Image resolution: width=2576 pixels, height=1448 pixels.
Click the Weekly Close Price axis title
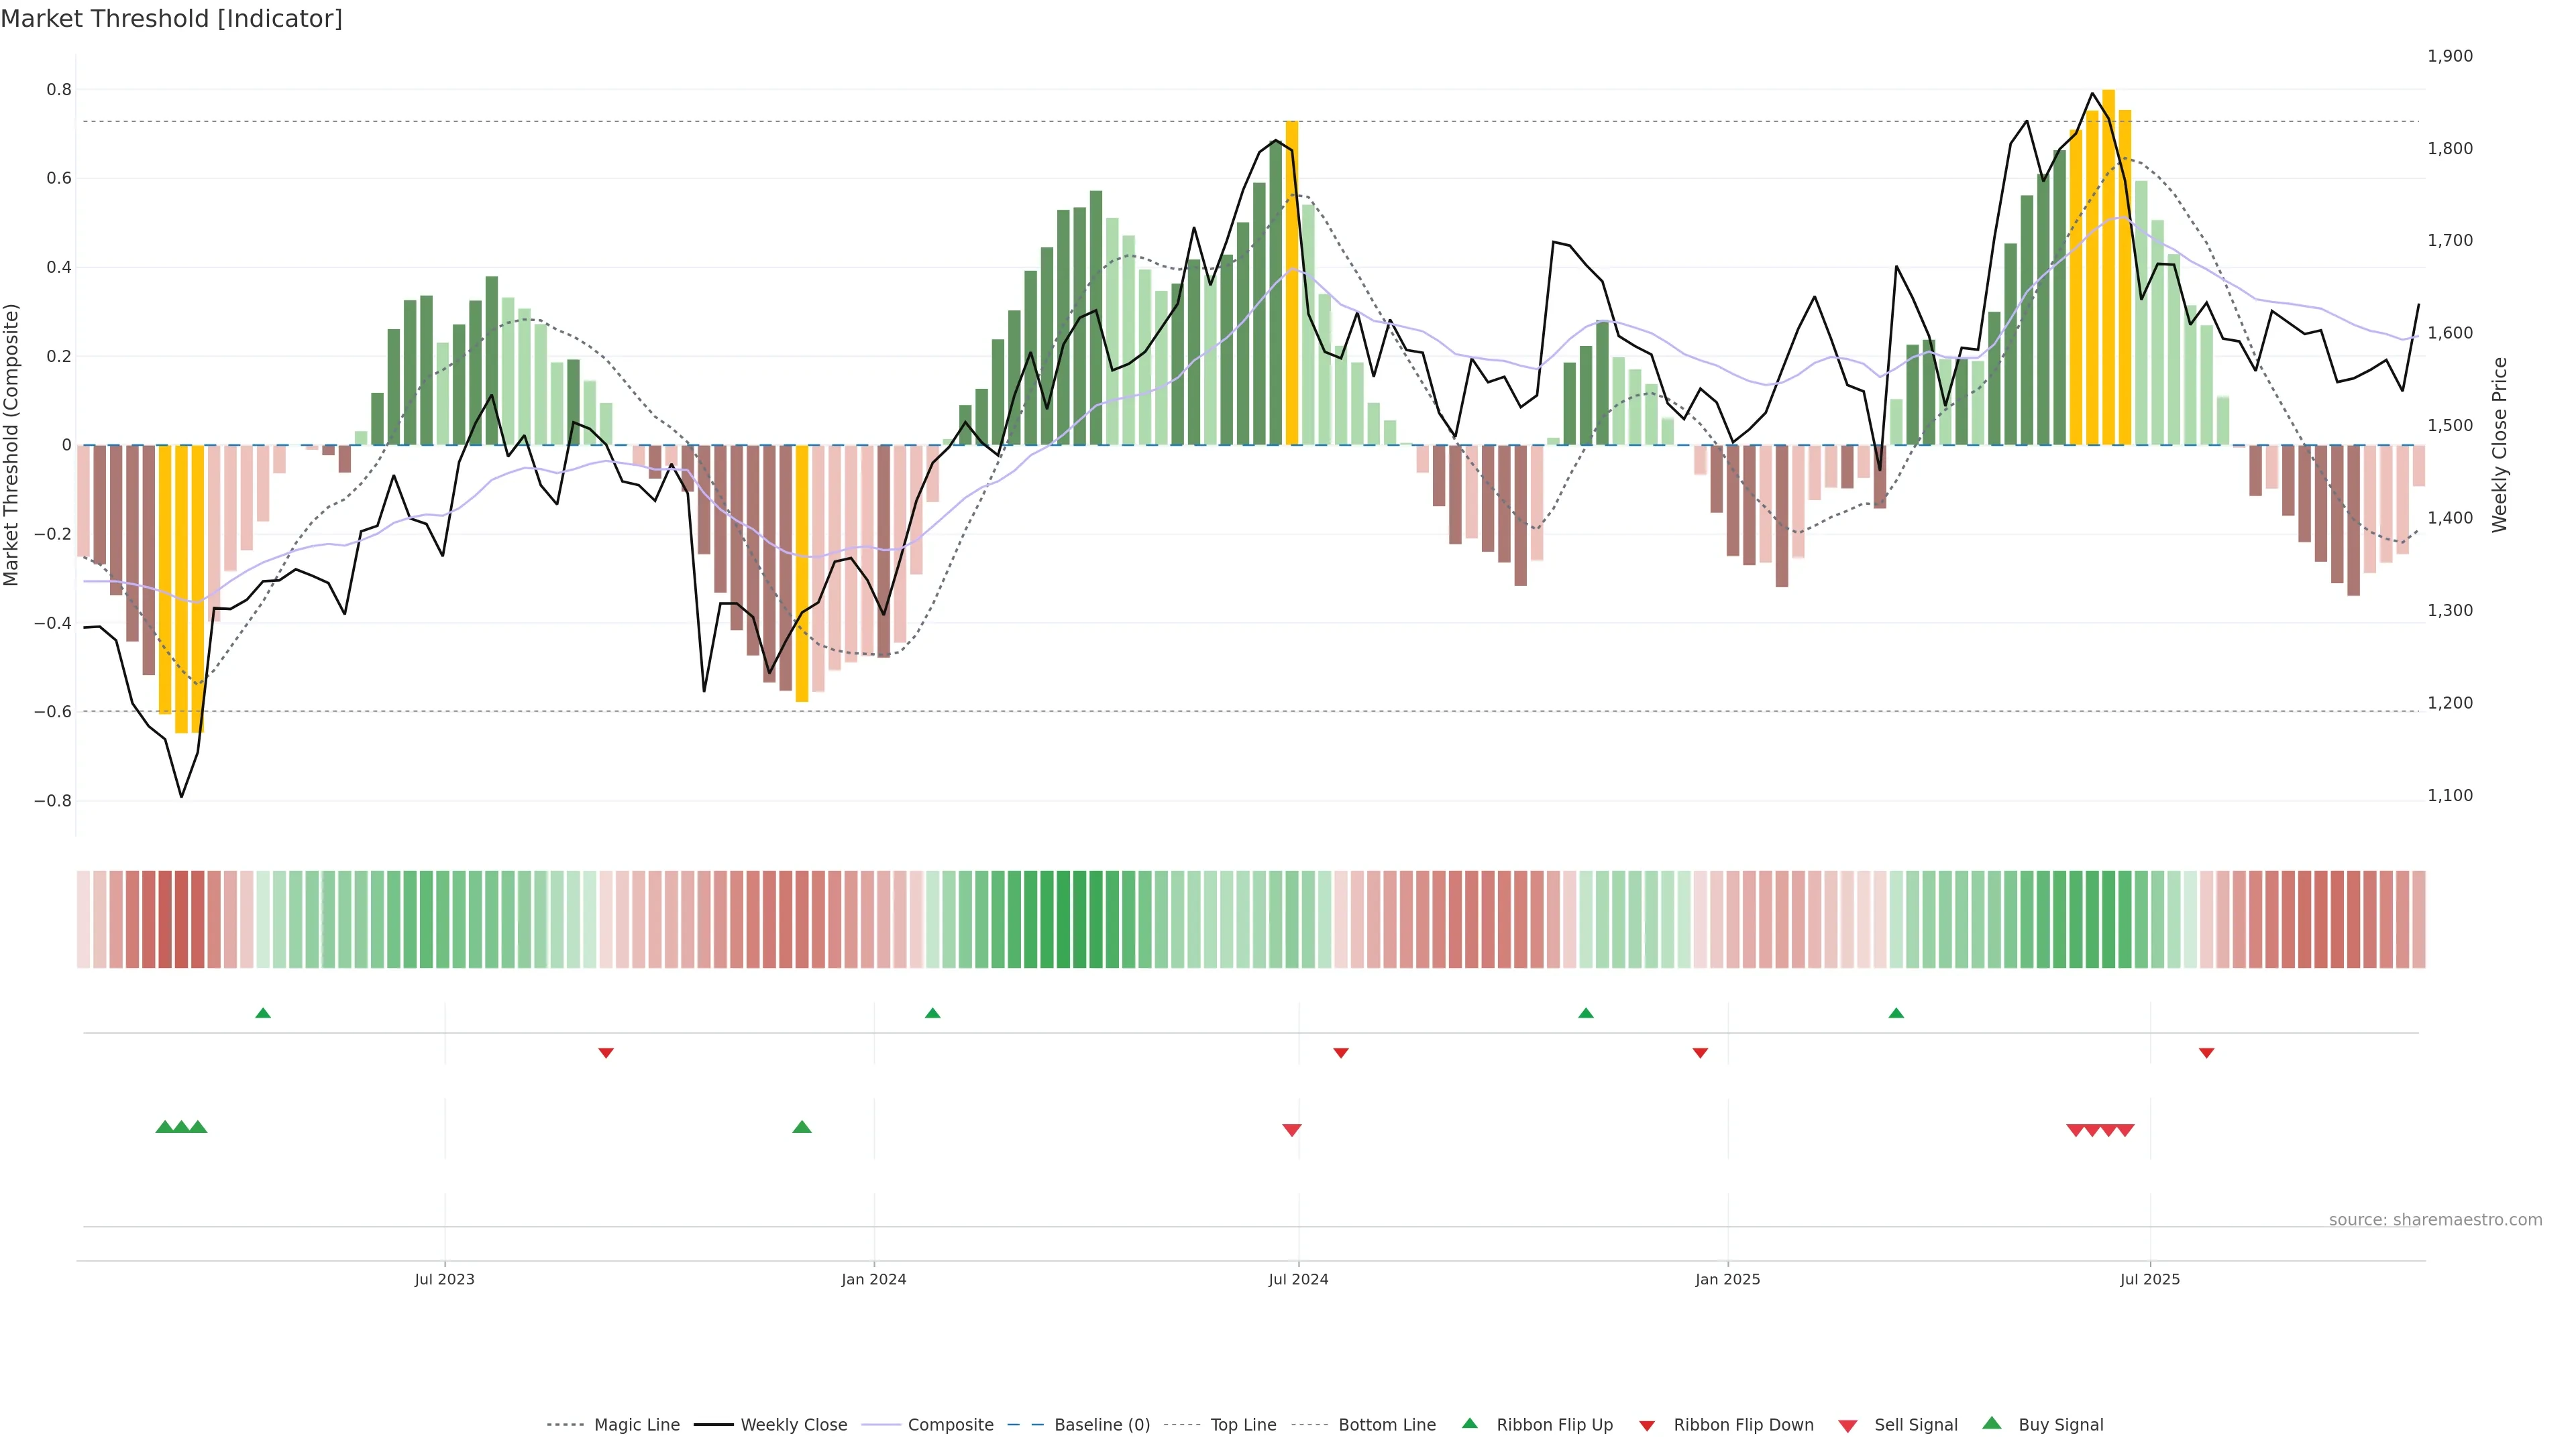point(2499,444)
